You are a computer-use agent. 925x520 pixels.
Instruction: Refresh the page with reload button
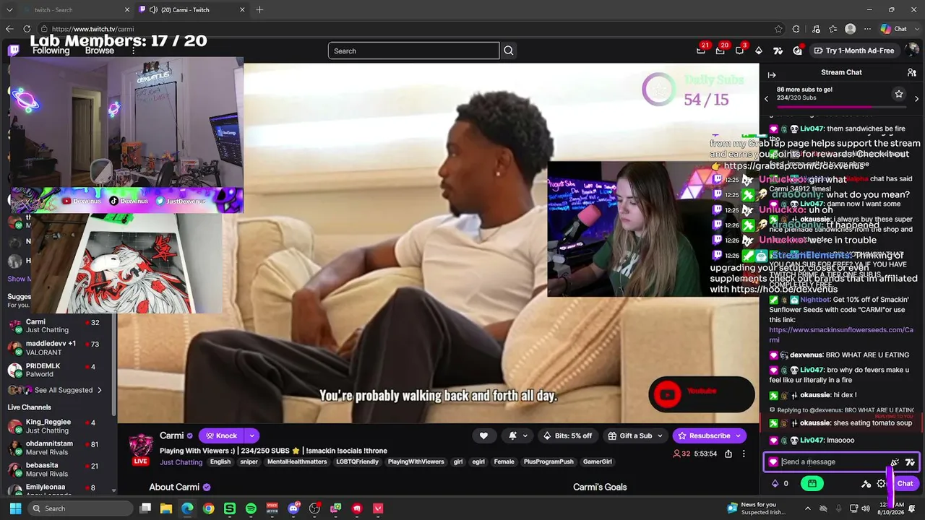pos(27,29)
